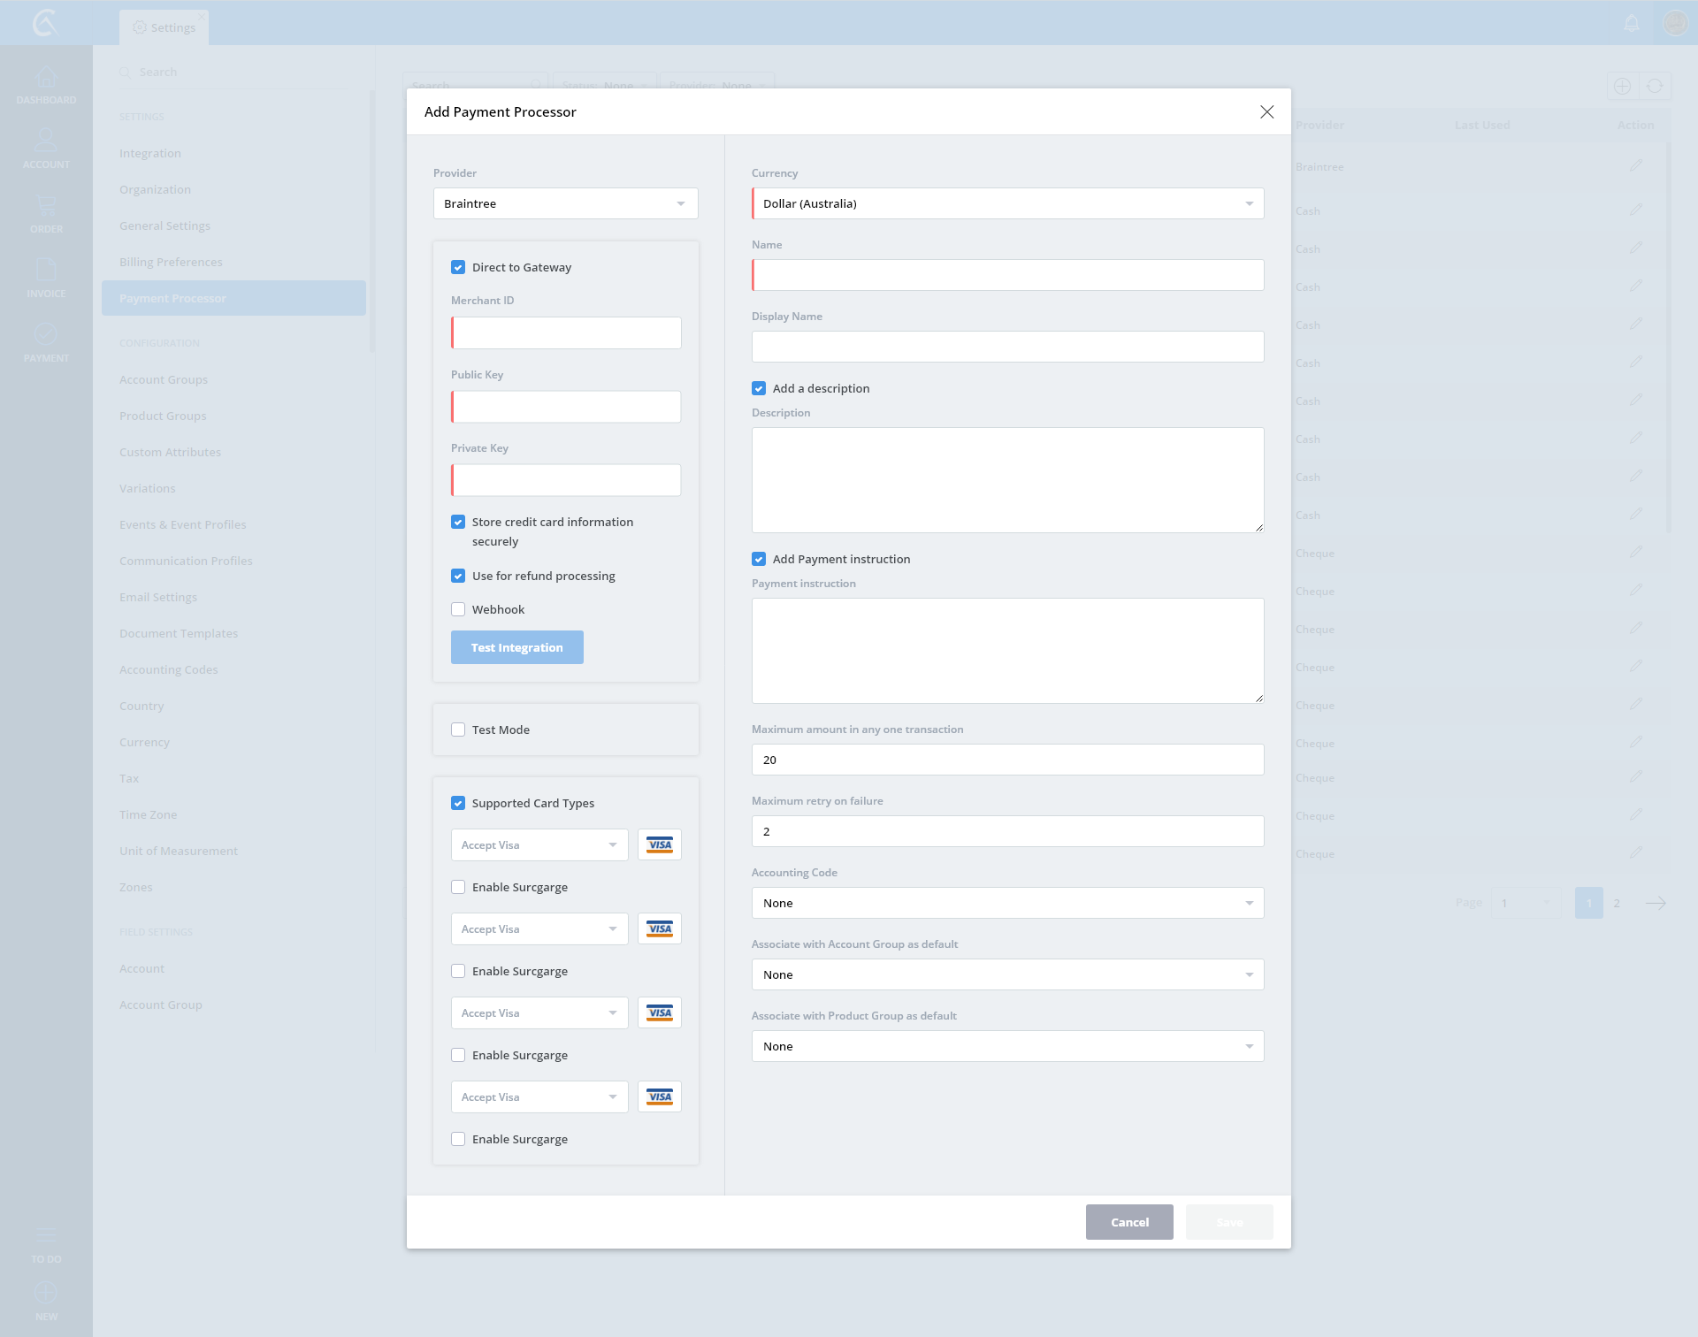Click the notification bell icon
This screenshot has height=1337, width=1698.
tap(1632, 24)
